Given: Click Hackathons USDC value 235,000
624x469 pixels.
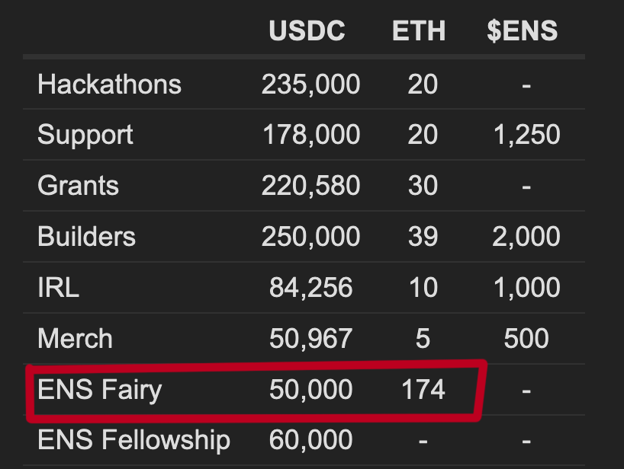Looking at the screenshot, I should (310, 85).
